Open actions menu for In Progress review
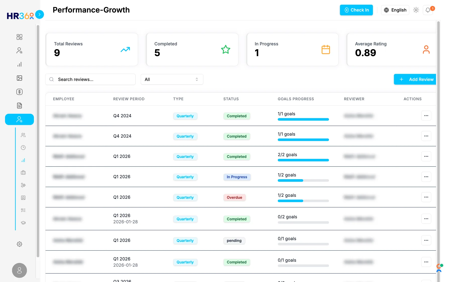 click(x=426, y=177)
